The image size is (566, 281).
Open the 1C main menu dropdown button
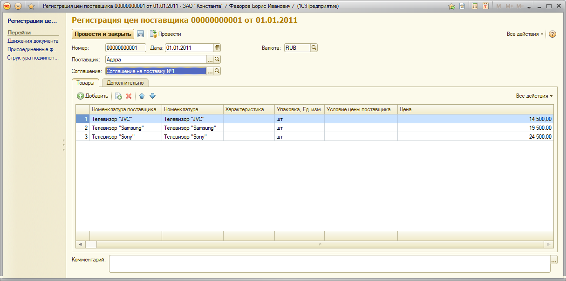point(18,7)
